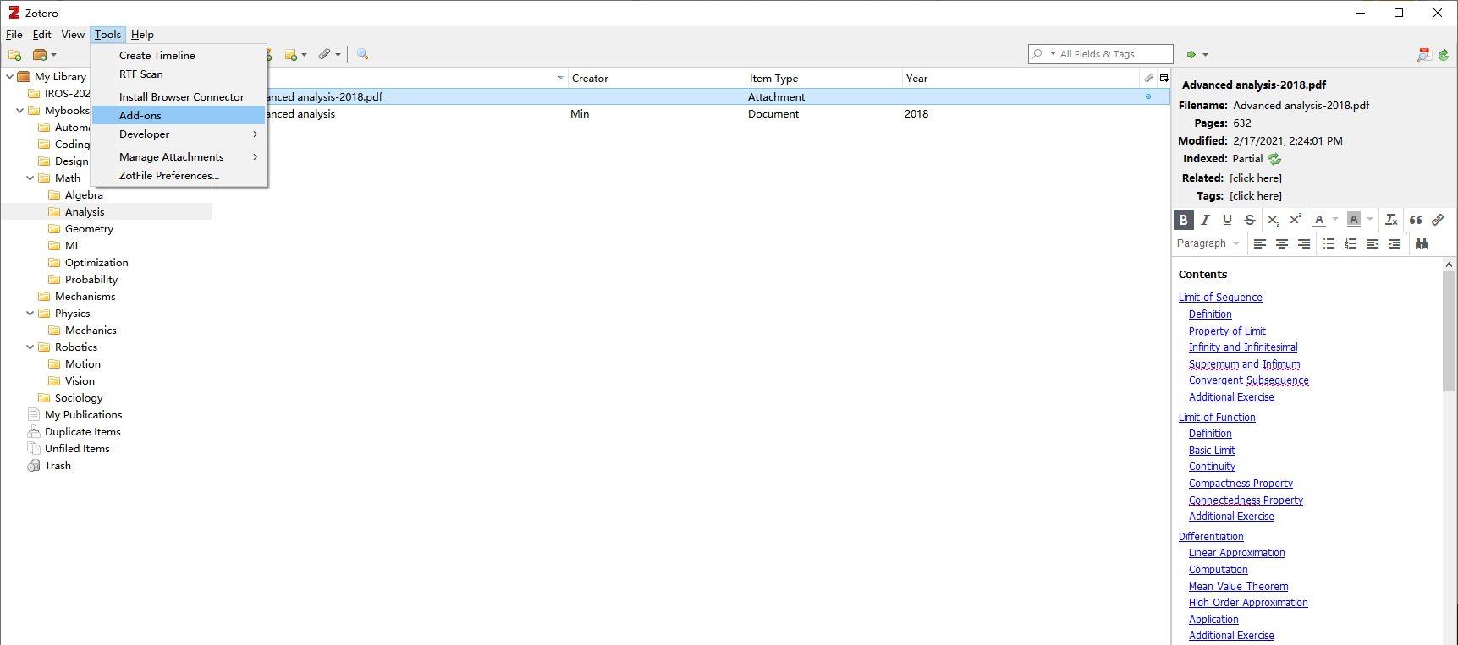Toggle Subscript formatting

pyautogui.click(x=1273, y=220)
